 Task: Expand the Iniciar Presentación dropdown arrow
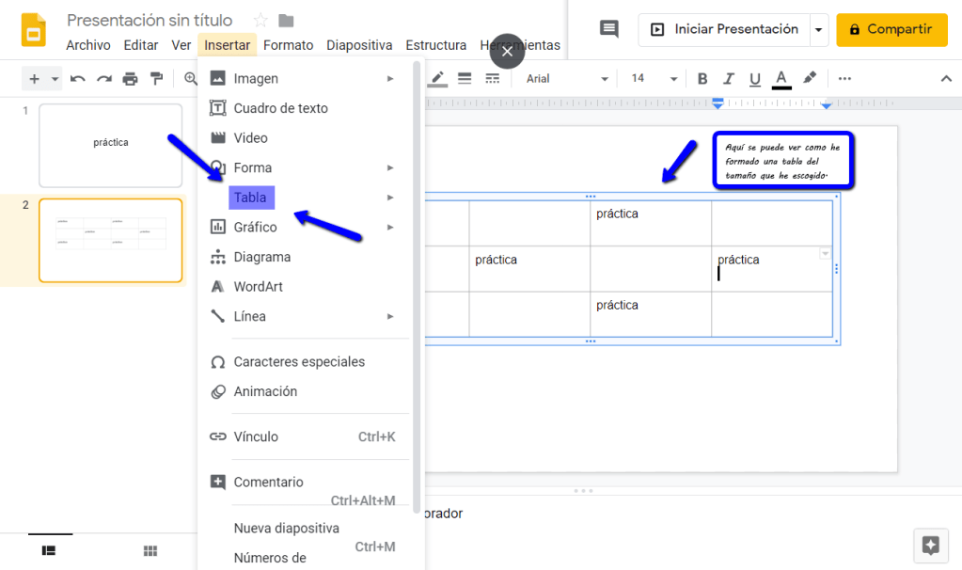click(x=818, y=30)
